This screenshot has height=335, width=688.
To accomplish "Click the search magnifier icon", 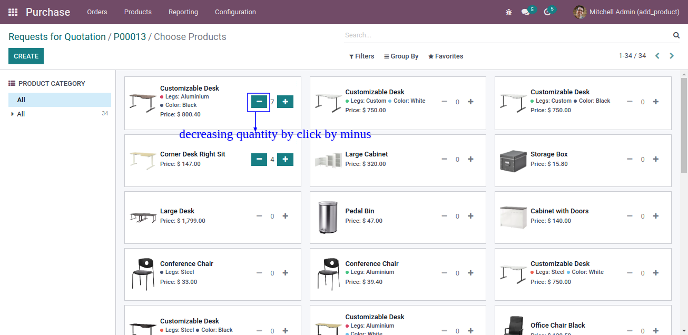I will click(x=676, y=35).
